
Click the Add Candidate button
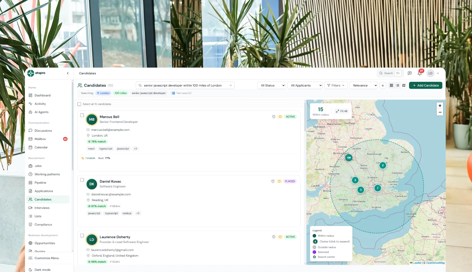pyautogui.click(x=425, y=85)
